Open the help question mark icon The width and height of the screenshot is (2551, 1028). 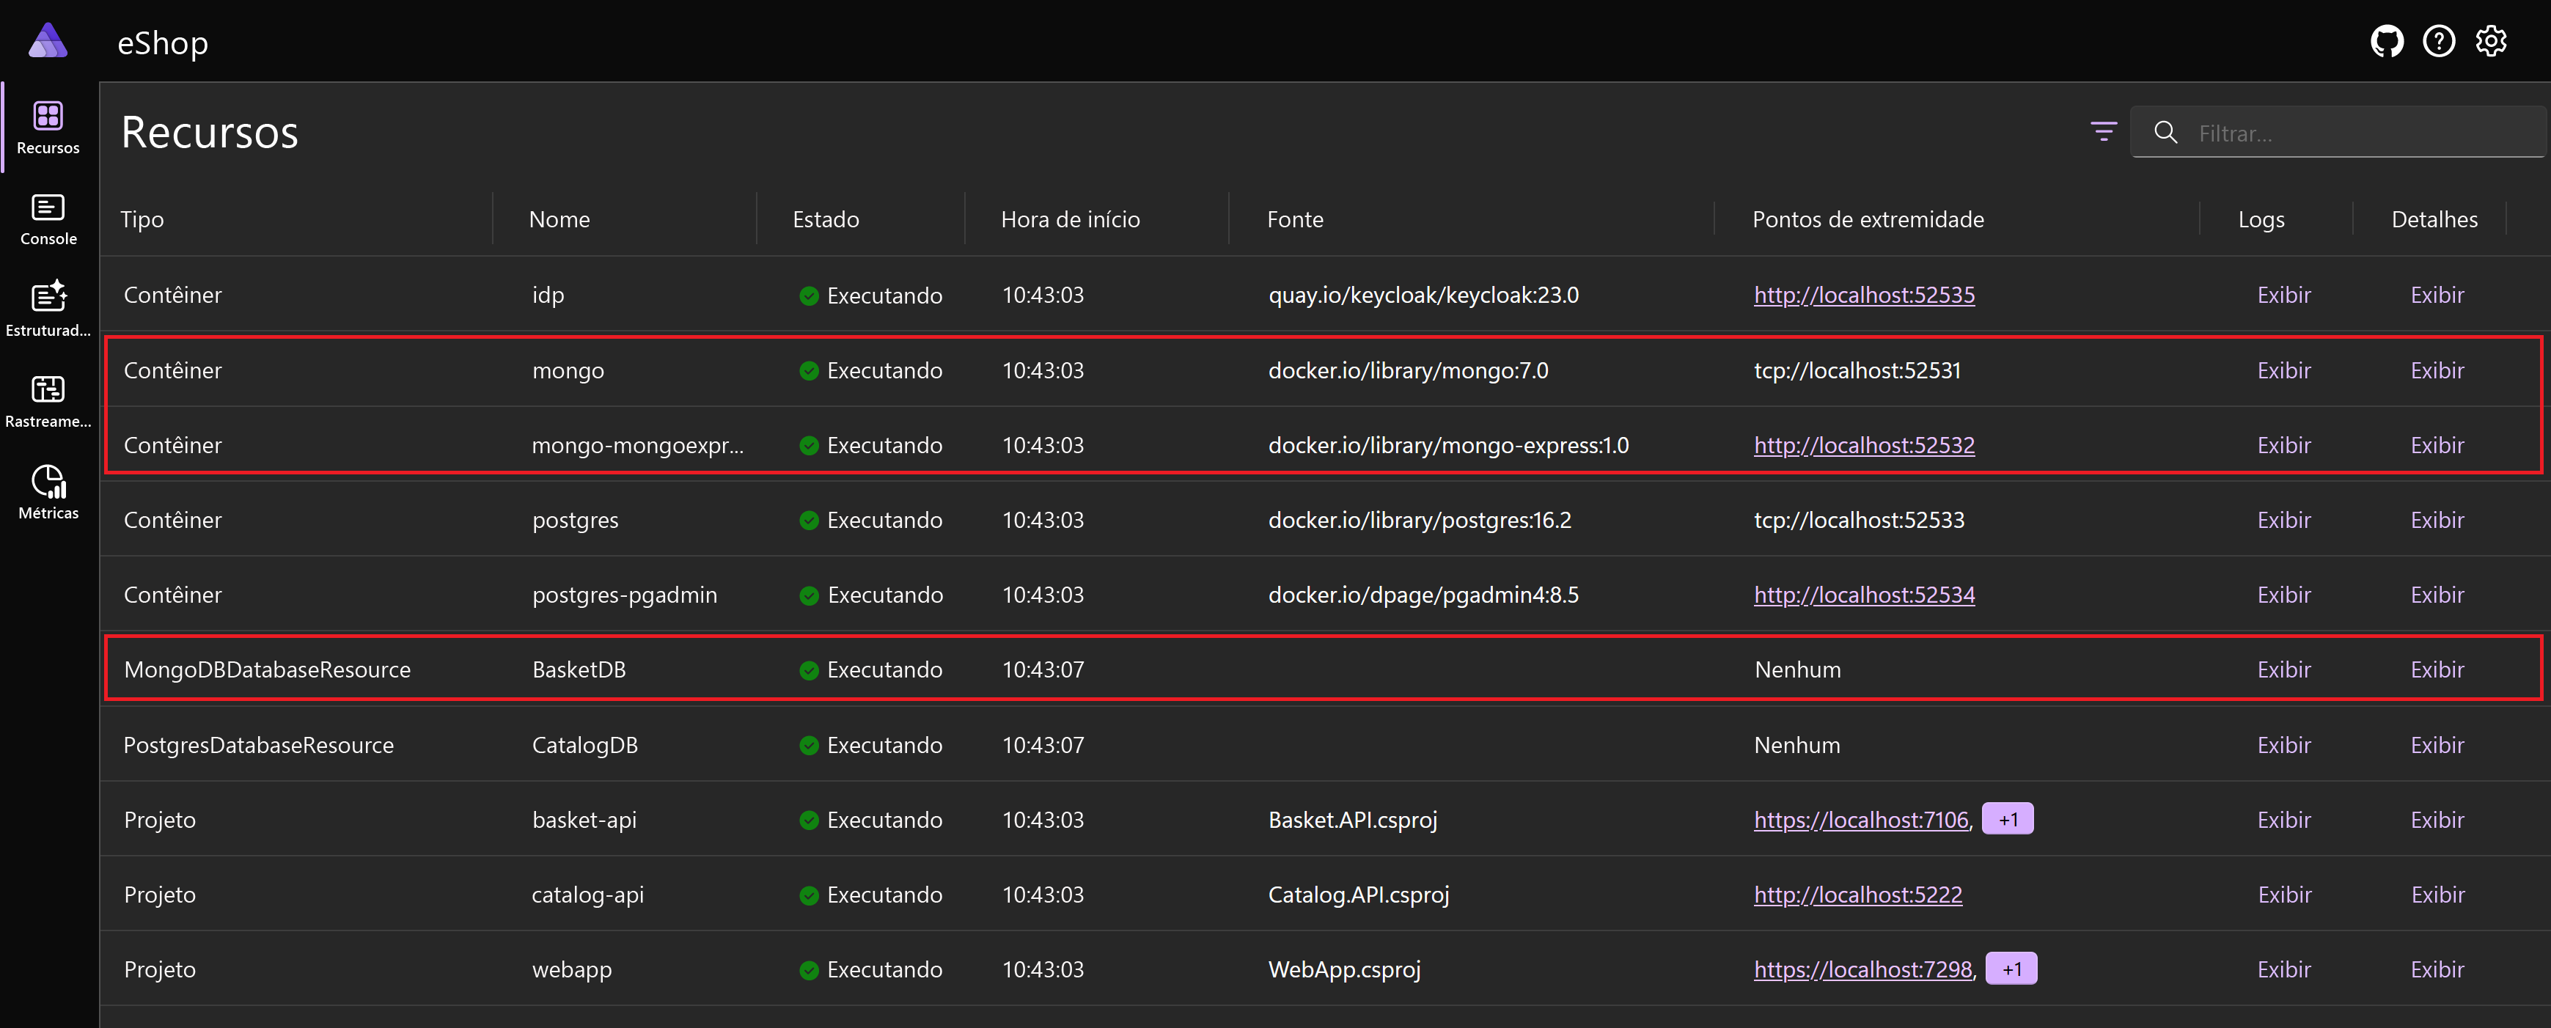(2439, 42)
